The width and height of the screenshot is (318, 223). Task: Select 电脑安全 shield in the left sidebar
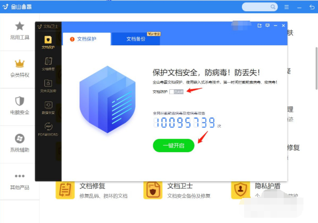click(x=20, y=106)
